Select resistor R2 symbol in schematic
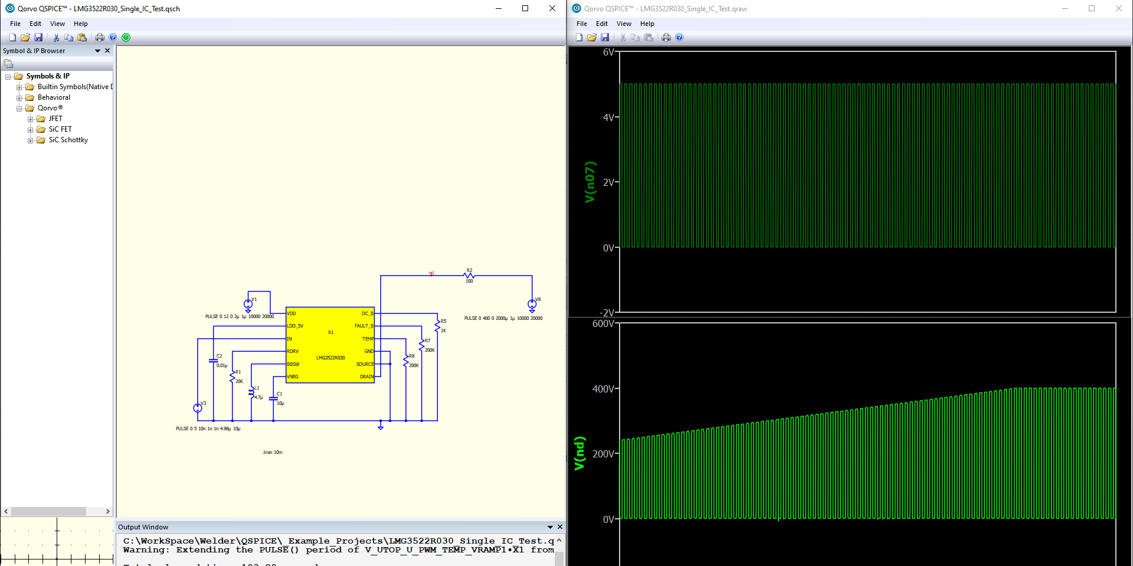 click(x=469, y=276)
